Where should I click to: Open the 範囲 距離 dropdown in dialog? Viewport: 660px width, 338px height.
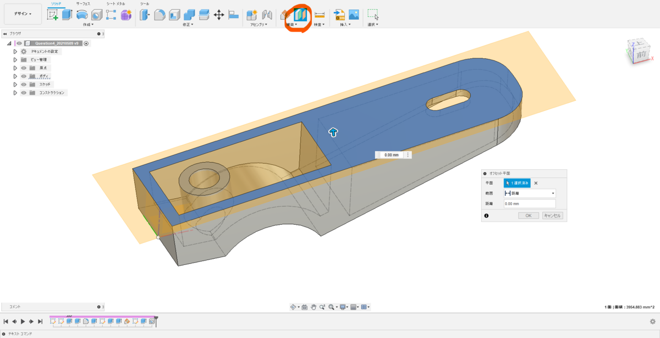point(530,193)
